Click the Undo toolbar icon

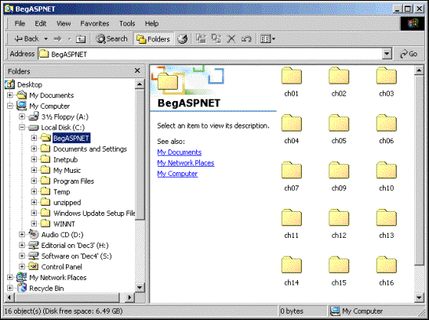246,39
